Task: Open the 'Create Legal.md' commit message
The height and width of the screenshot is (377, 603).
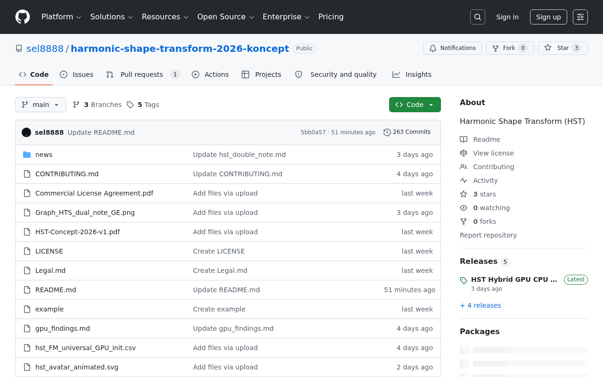Action: 220,270
